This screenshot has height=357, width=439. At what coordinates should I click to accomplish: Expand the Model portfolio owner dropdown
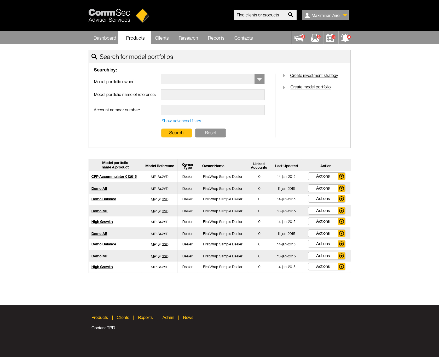(x=259, y=79)
